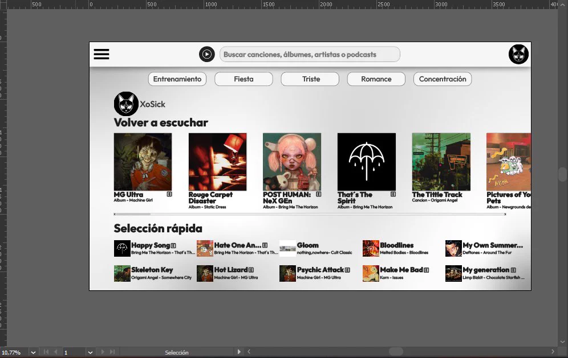Select the Triste mood chip
568x358 pixels.
click(x=310, y=79)
